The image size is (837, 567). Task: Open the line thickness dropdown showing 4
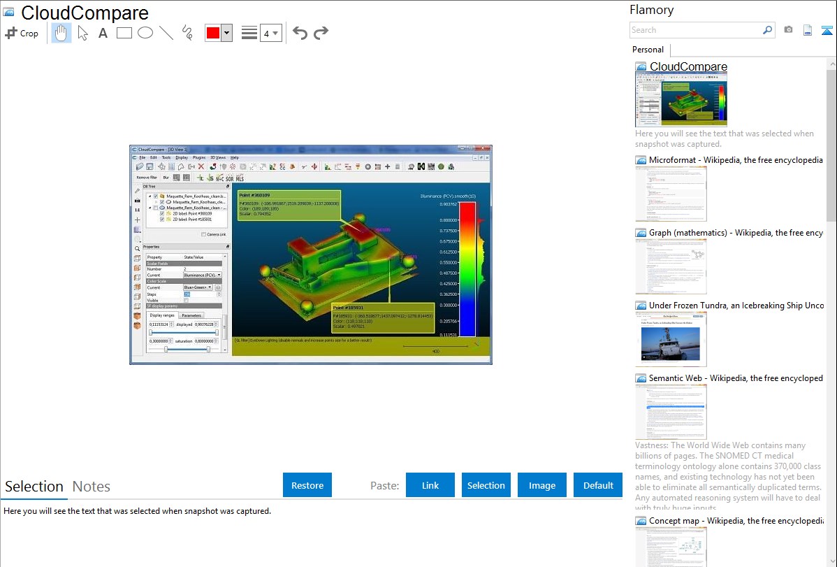point(270,33)
